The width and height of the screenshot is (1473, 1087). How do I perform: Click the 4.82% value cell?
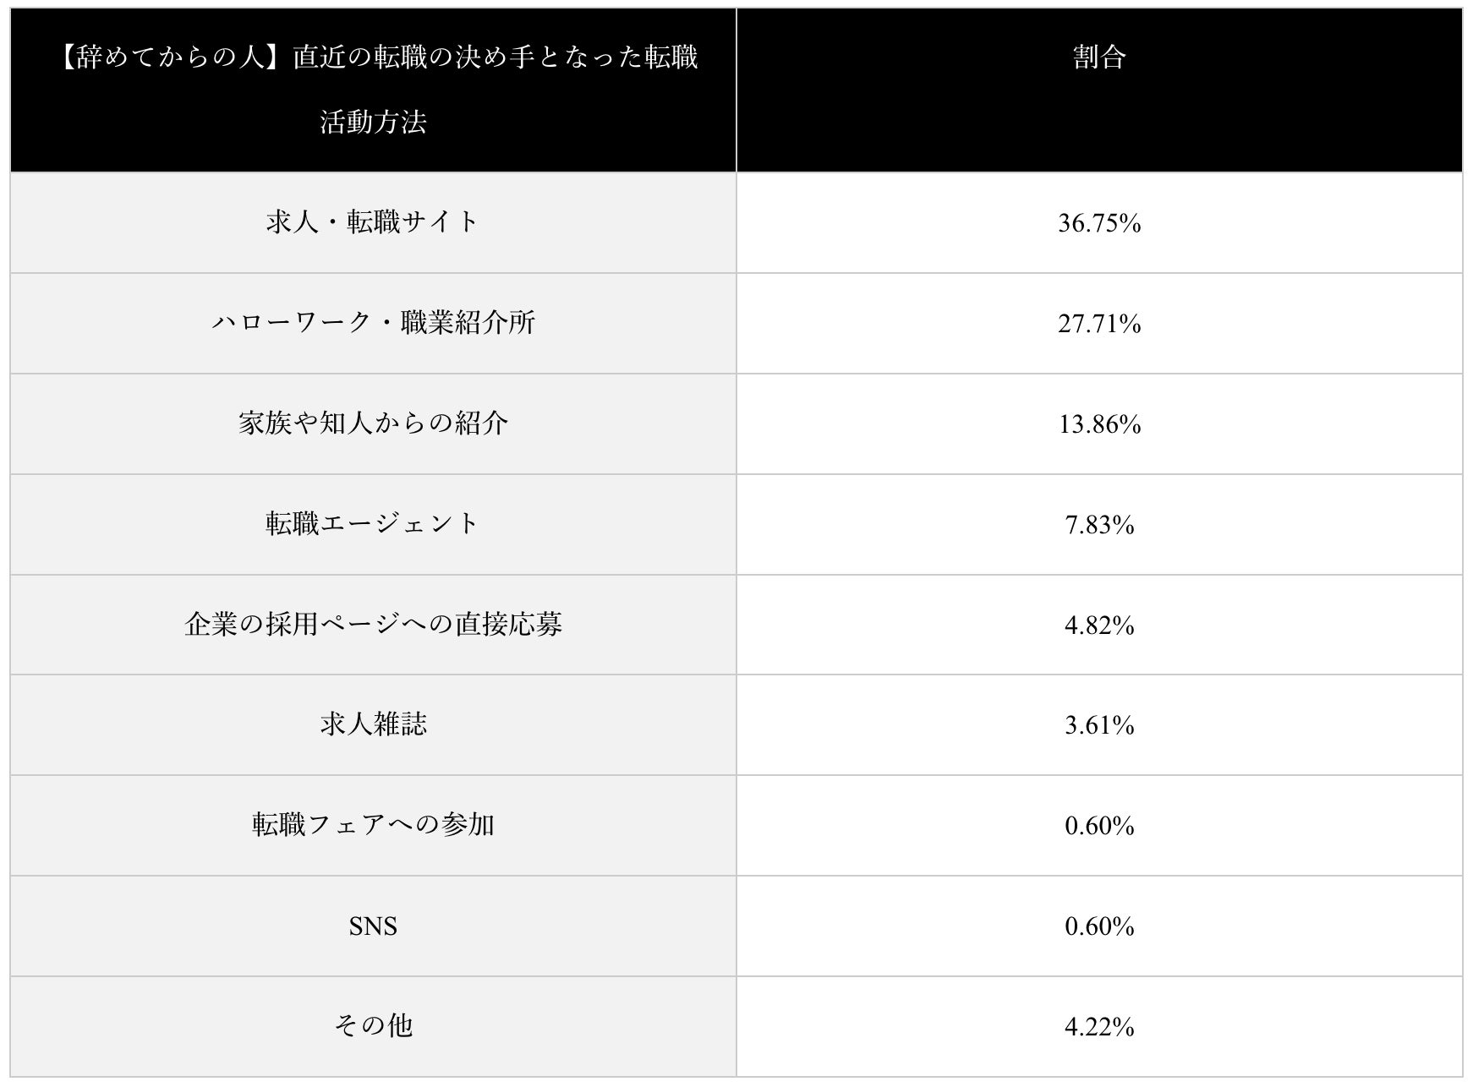[x=1098, y=625]
